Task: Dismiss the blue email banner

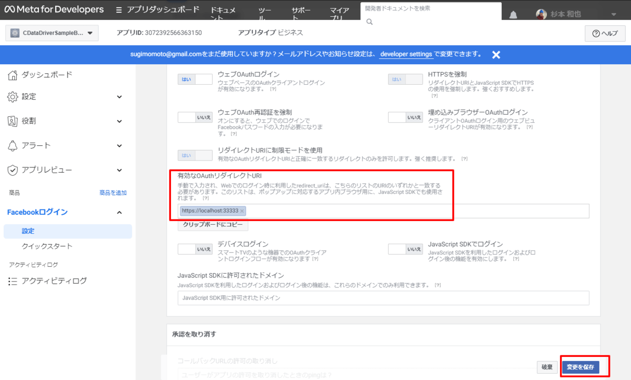Action: pos(496,54)
